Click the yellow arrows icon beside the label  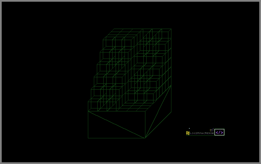point(188,133)
